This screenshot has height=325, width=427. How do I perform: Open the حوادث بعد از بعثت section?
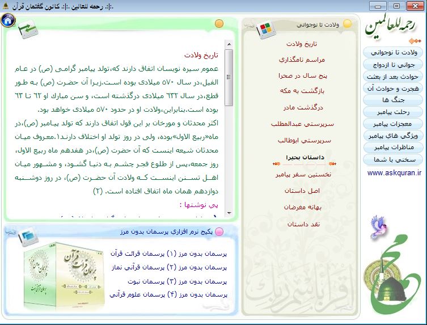(393, 77)
